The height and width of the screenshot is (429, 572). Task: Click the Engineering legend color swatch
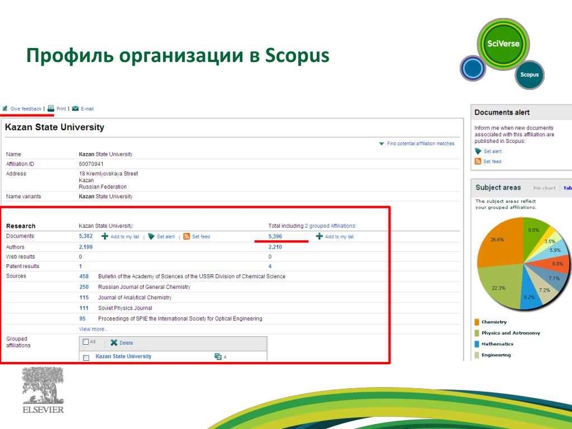[476, 355]
